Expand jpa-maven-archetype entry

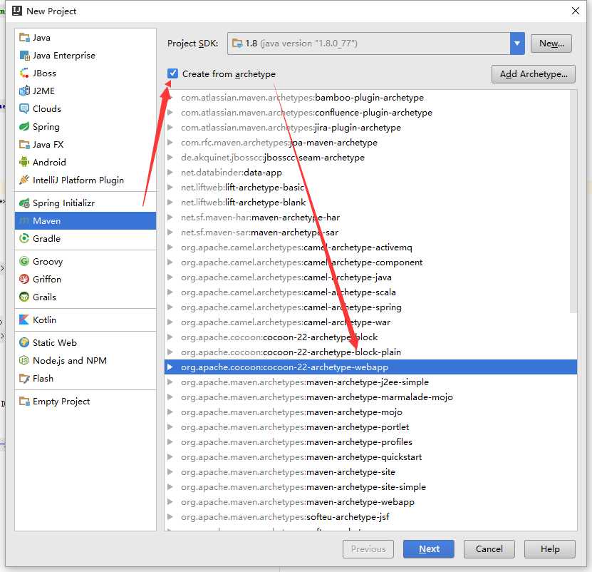(x=170, y=142)
